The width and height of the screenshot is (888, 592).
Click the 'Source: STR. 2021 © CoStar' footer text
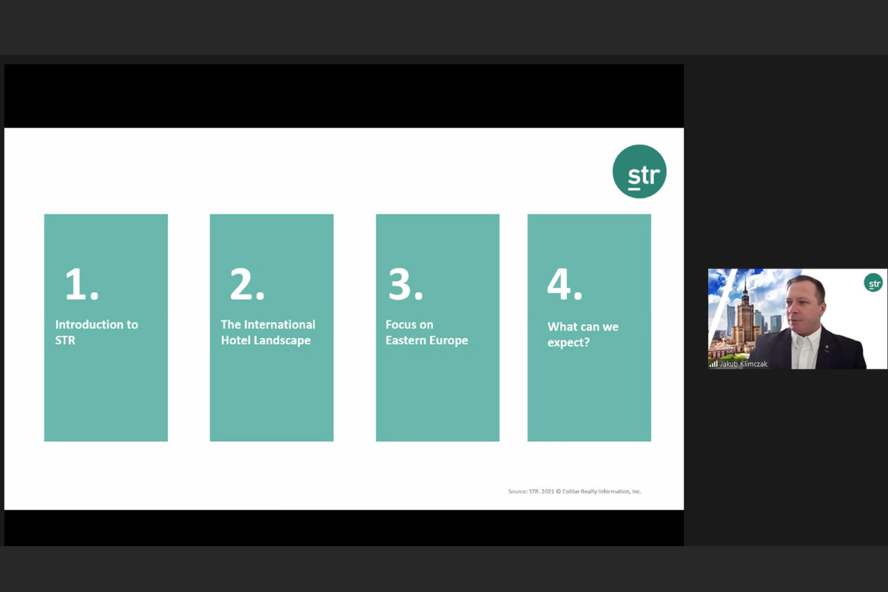tap(574, 491)
